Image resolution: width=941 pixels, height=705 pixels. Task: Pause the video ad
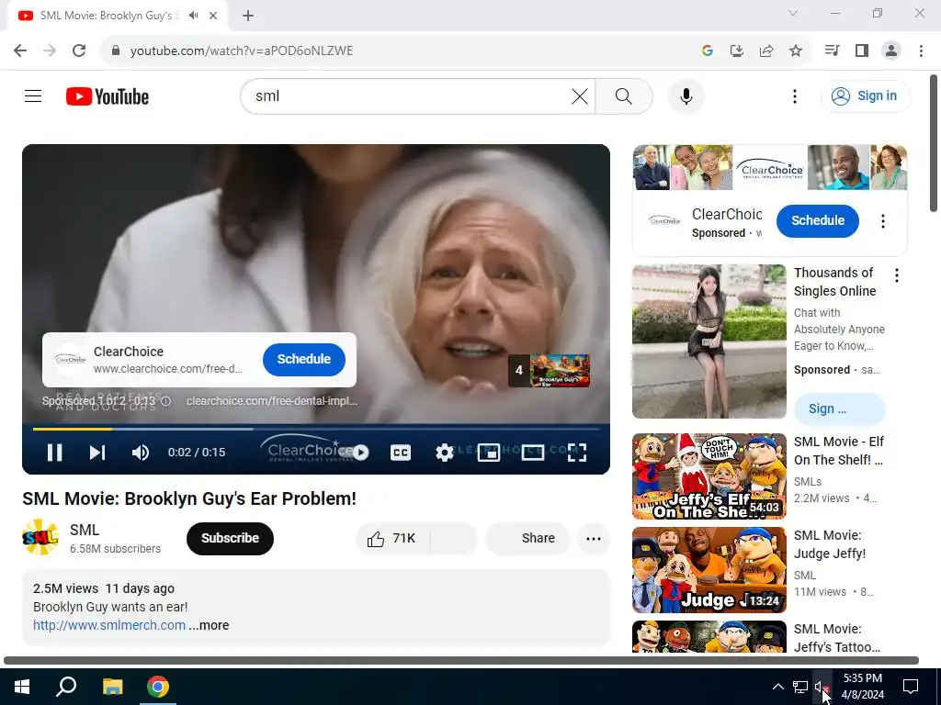point(54,452)
